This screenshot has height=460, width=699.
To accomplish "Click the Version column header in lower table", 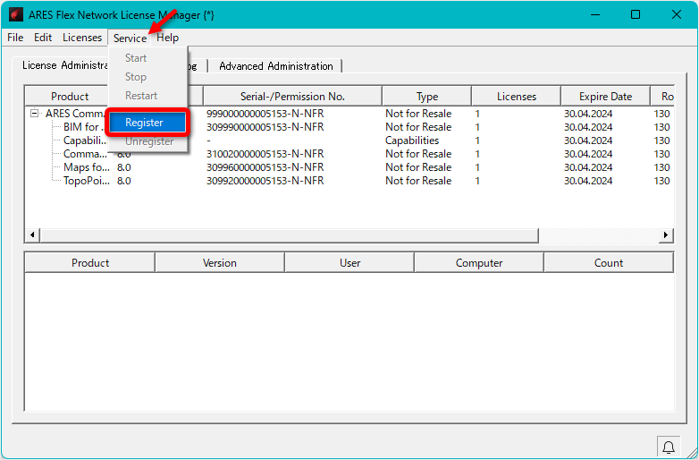I will pos(220,263).
